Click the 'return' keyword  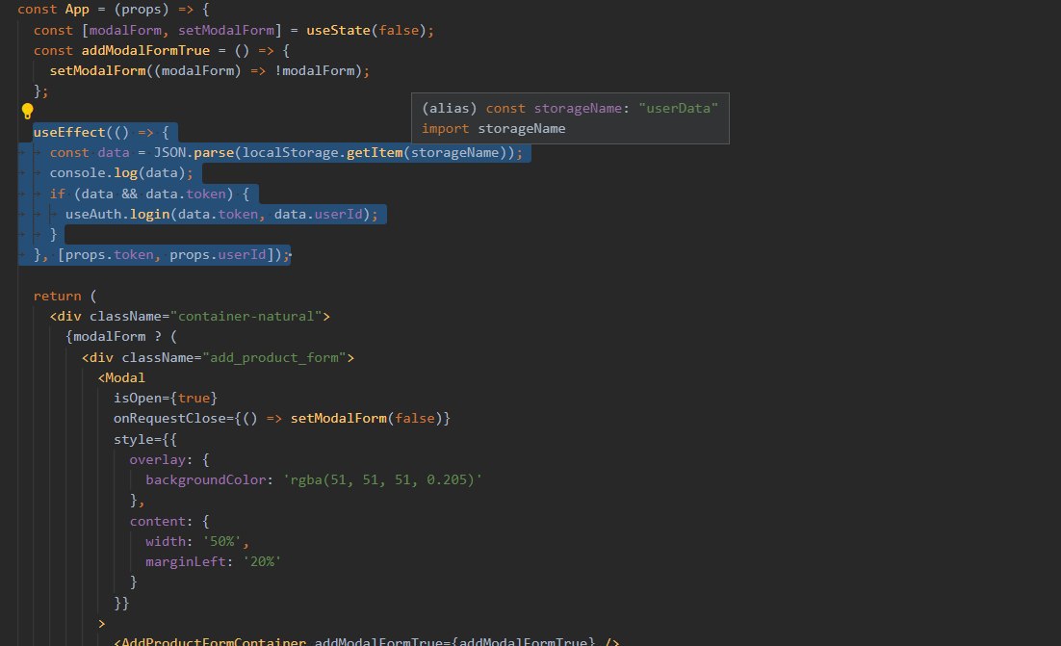(x=58, y=296)
